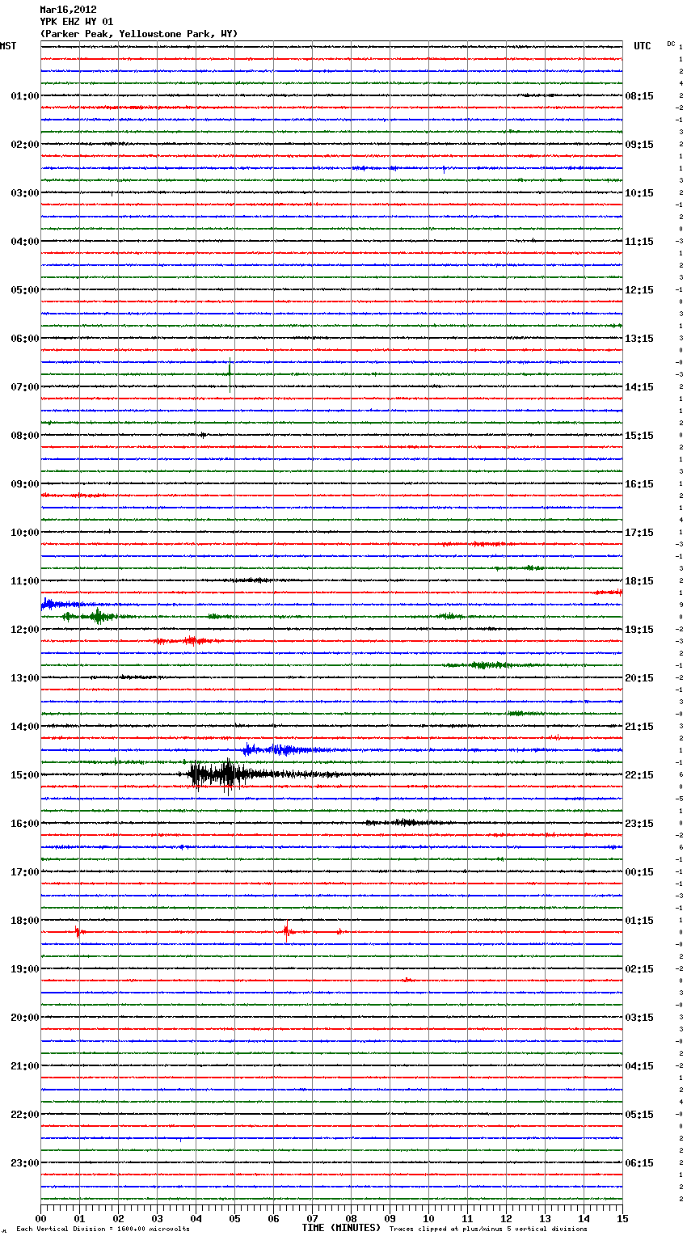The height and width of the screenshot is (1240, 687).
Task: Click the 18:15 UTC label
Action: click(639, 581)
